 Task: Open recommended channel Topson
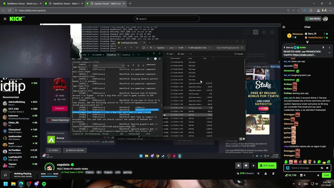tap(20, 165)
